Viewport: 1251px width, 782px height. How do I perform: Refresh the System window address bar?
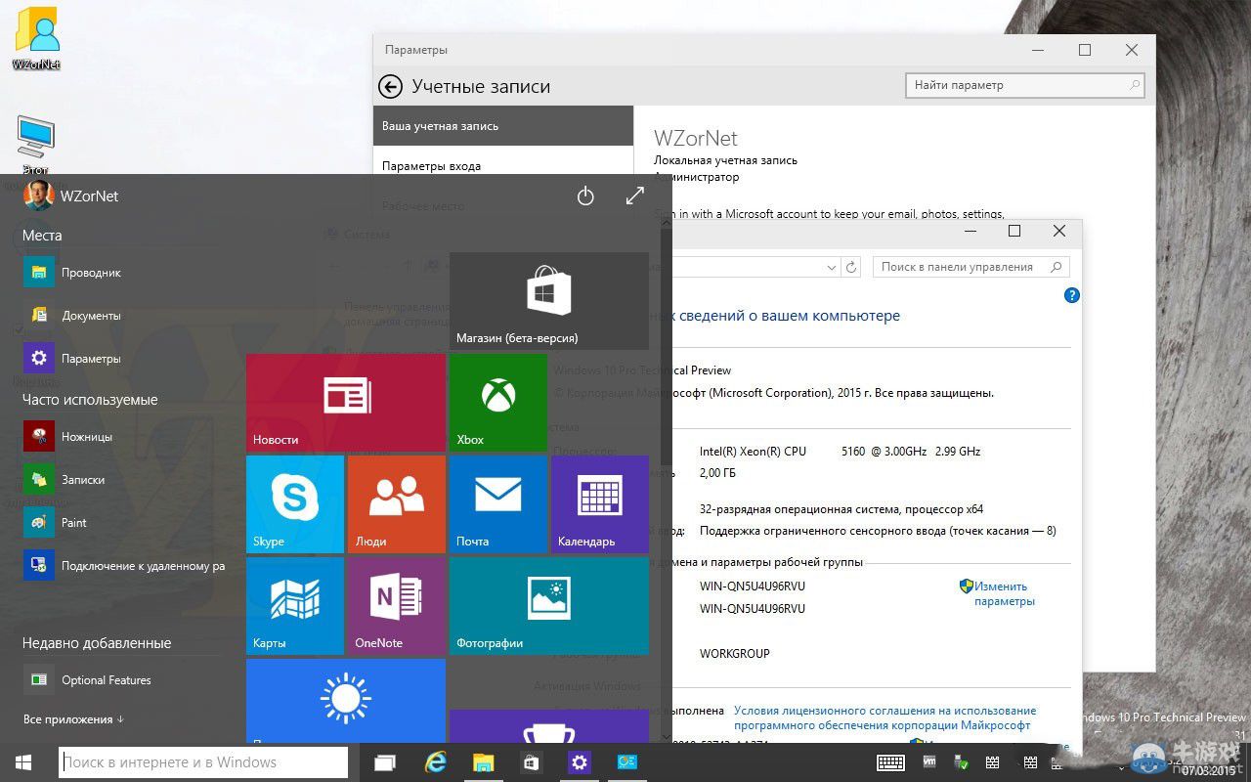click(851, 267)
